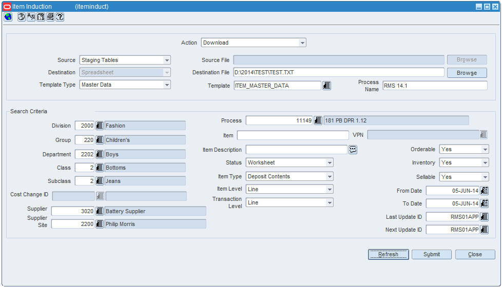Click the empty Item field

(x=293, y=135)
